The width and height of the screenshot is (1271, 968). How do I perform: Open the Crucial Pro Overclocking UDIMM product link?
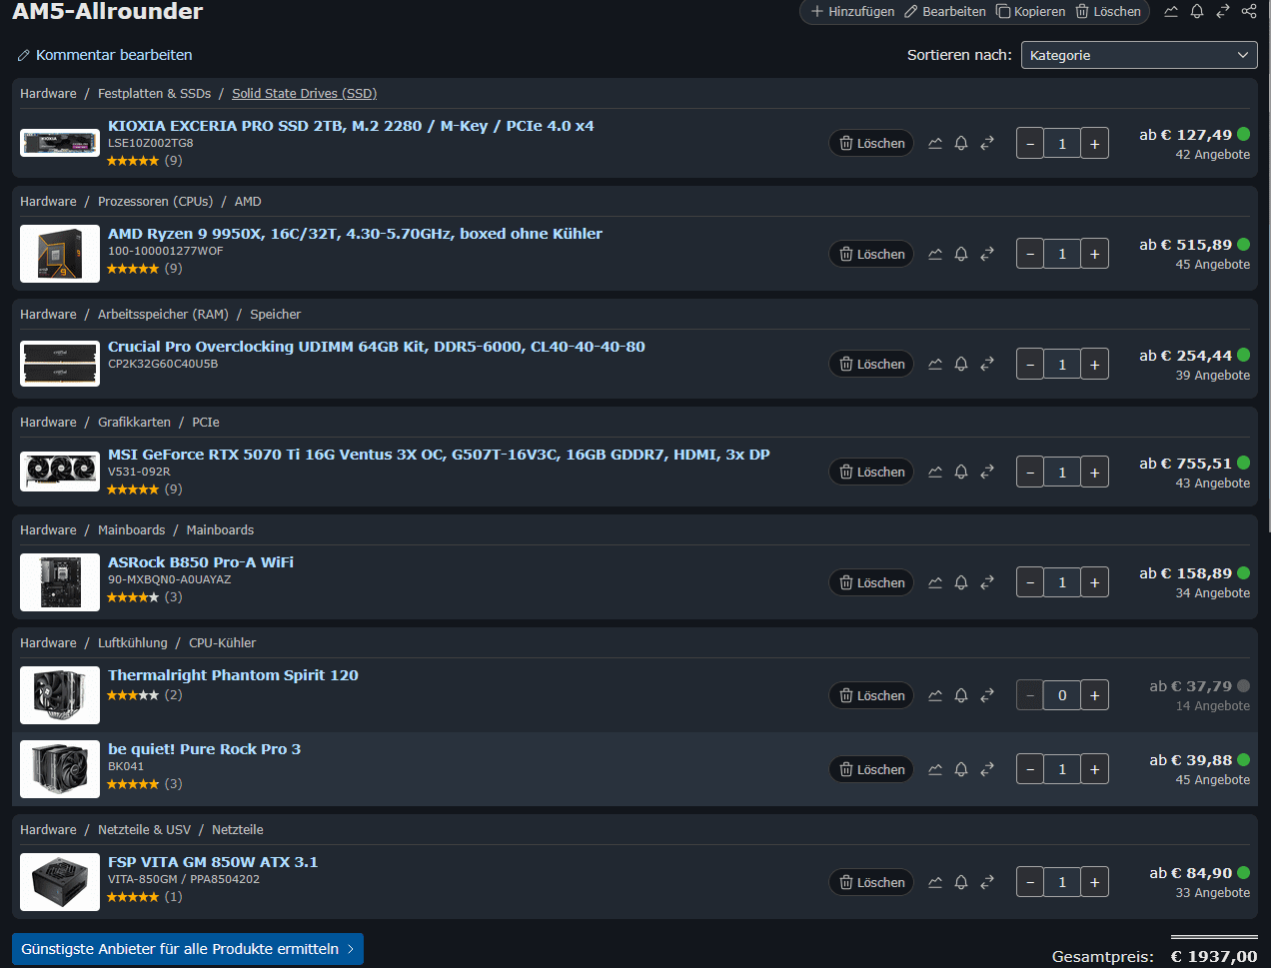377,347
